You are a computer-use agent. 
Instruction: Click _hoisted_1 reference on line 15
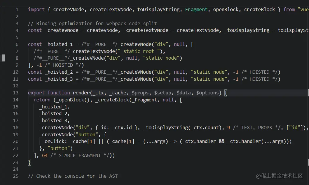point(53,107)
